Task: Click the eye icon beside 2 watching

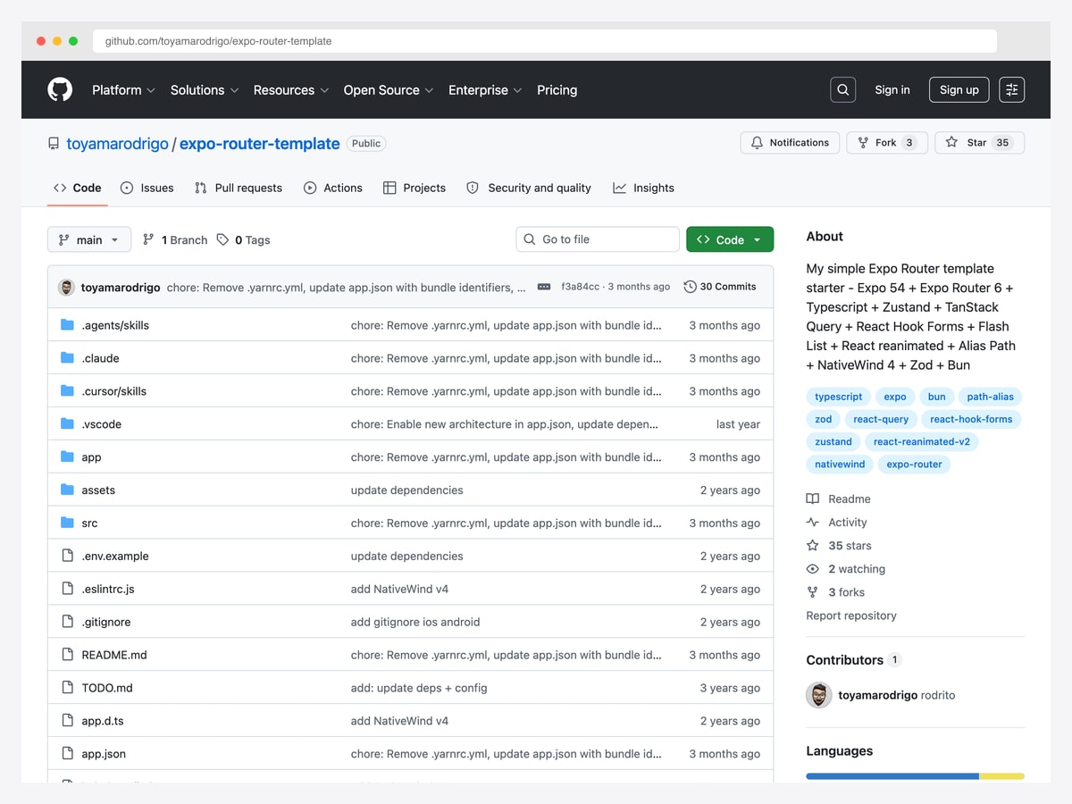Action: click(x=812, y=569)
